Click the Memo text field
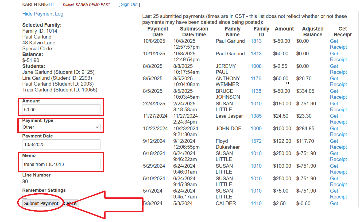Screen dimensions: 360x222 pyautogui.click(x=61, y=164)
